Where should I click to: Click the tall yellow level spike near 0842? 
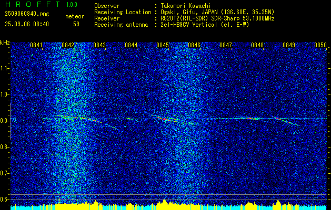coord(59,201)
